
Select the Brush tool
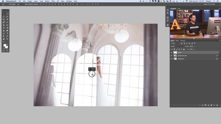click(x=7, y=22)
